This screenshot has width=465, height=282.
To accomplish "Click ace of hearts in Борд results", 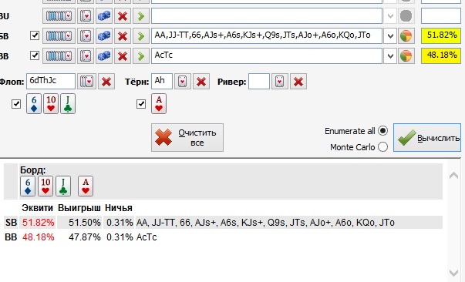I will [x=86, y=186].
